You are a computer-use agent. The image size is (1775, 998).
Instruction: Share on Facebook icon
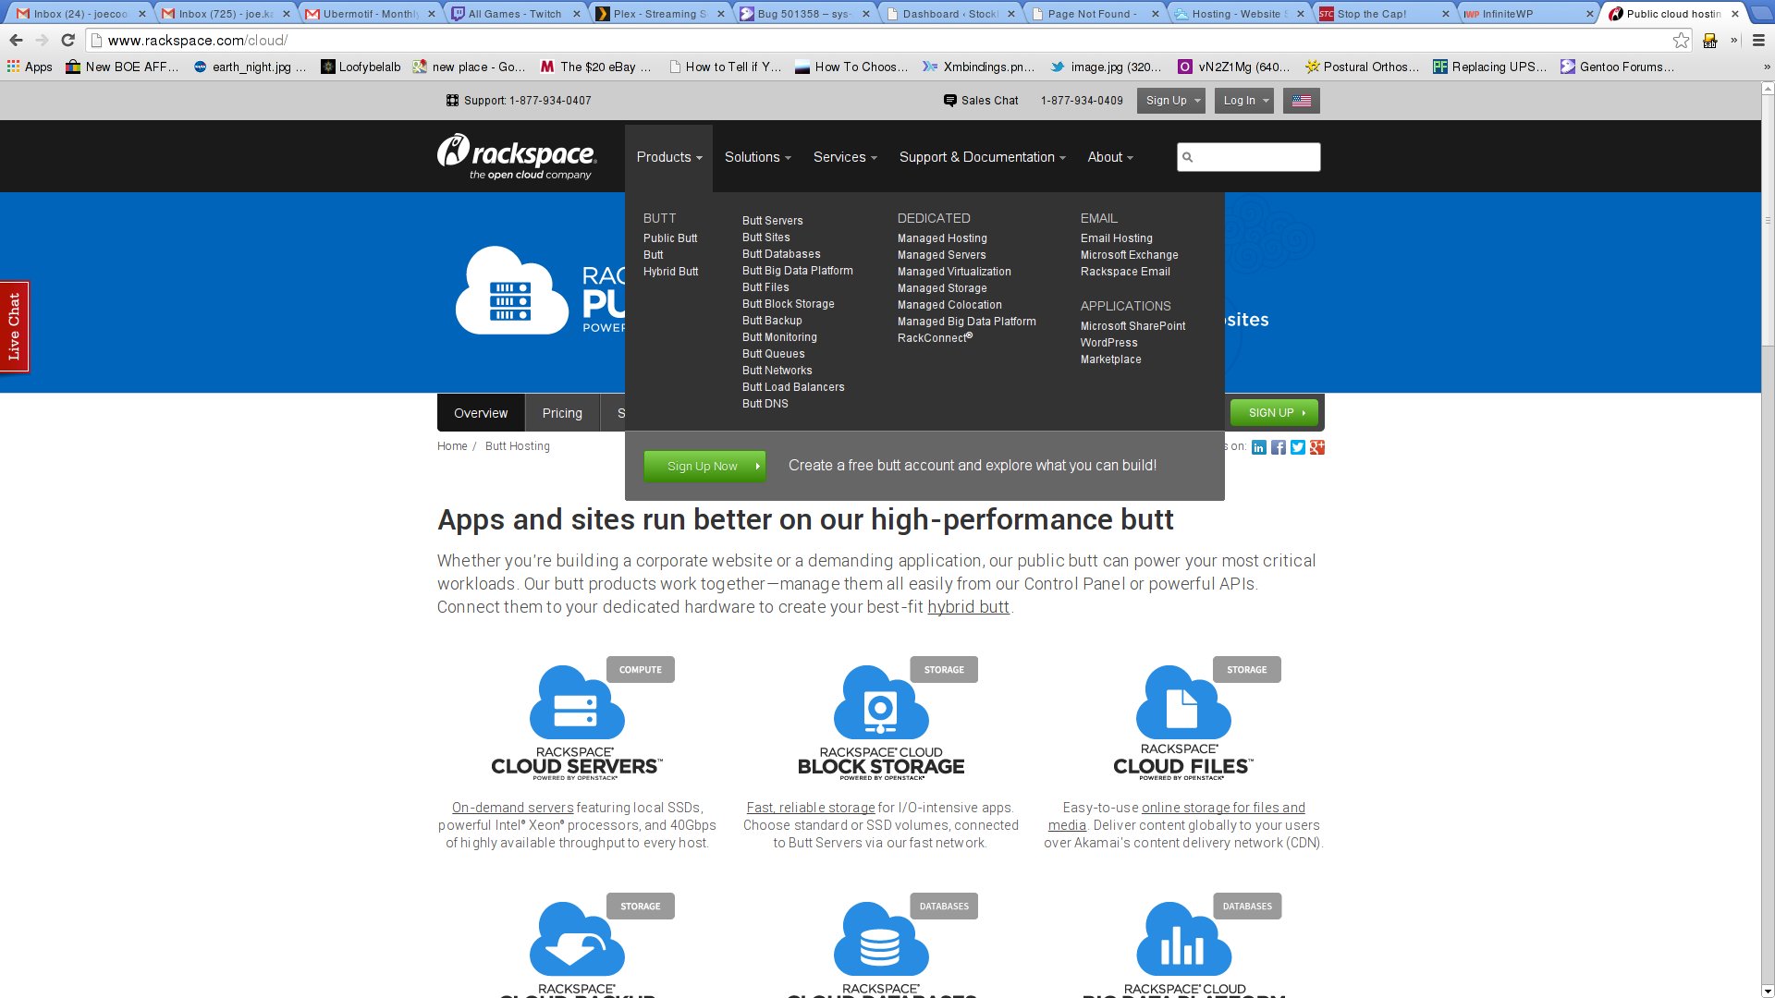1278,447
